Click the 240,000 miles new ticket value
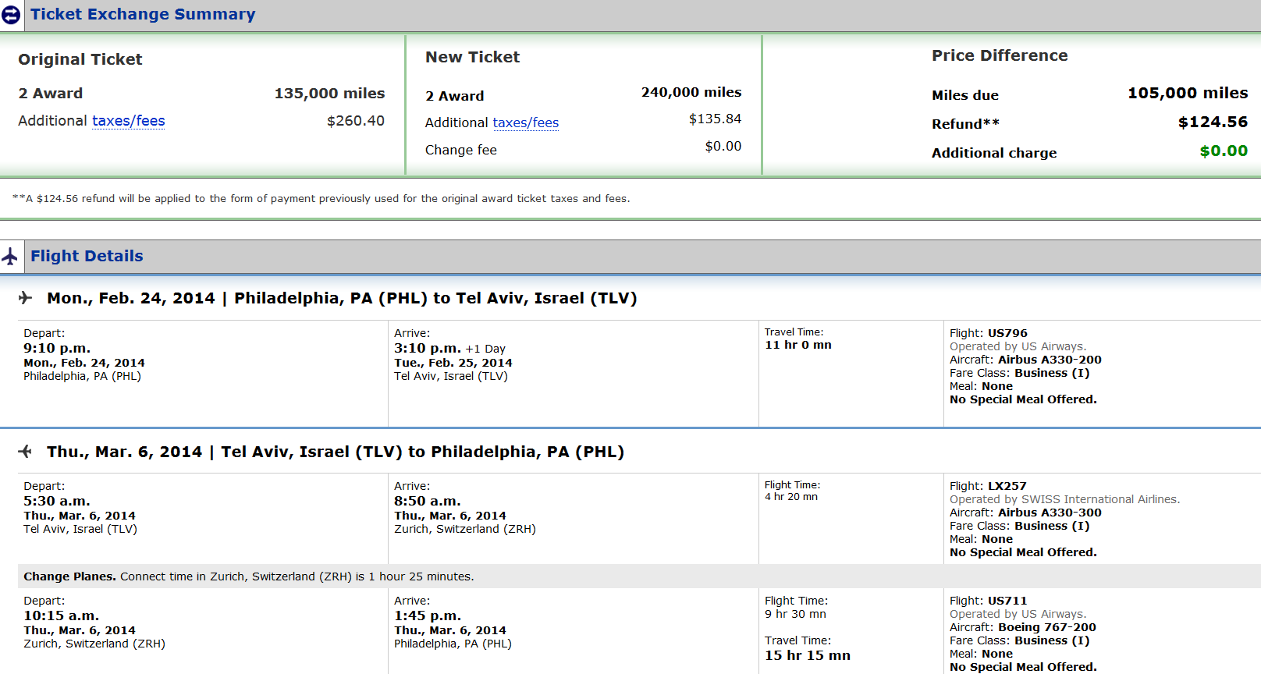The image size is (1261, 674). (x=691, y=92)
